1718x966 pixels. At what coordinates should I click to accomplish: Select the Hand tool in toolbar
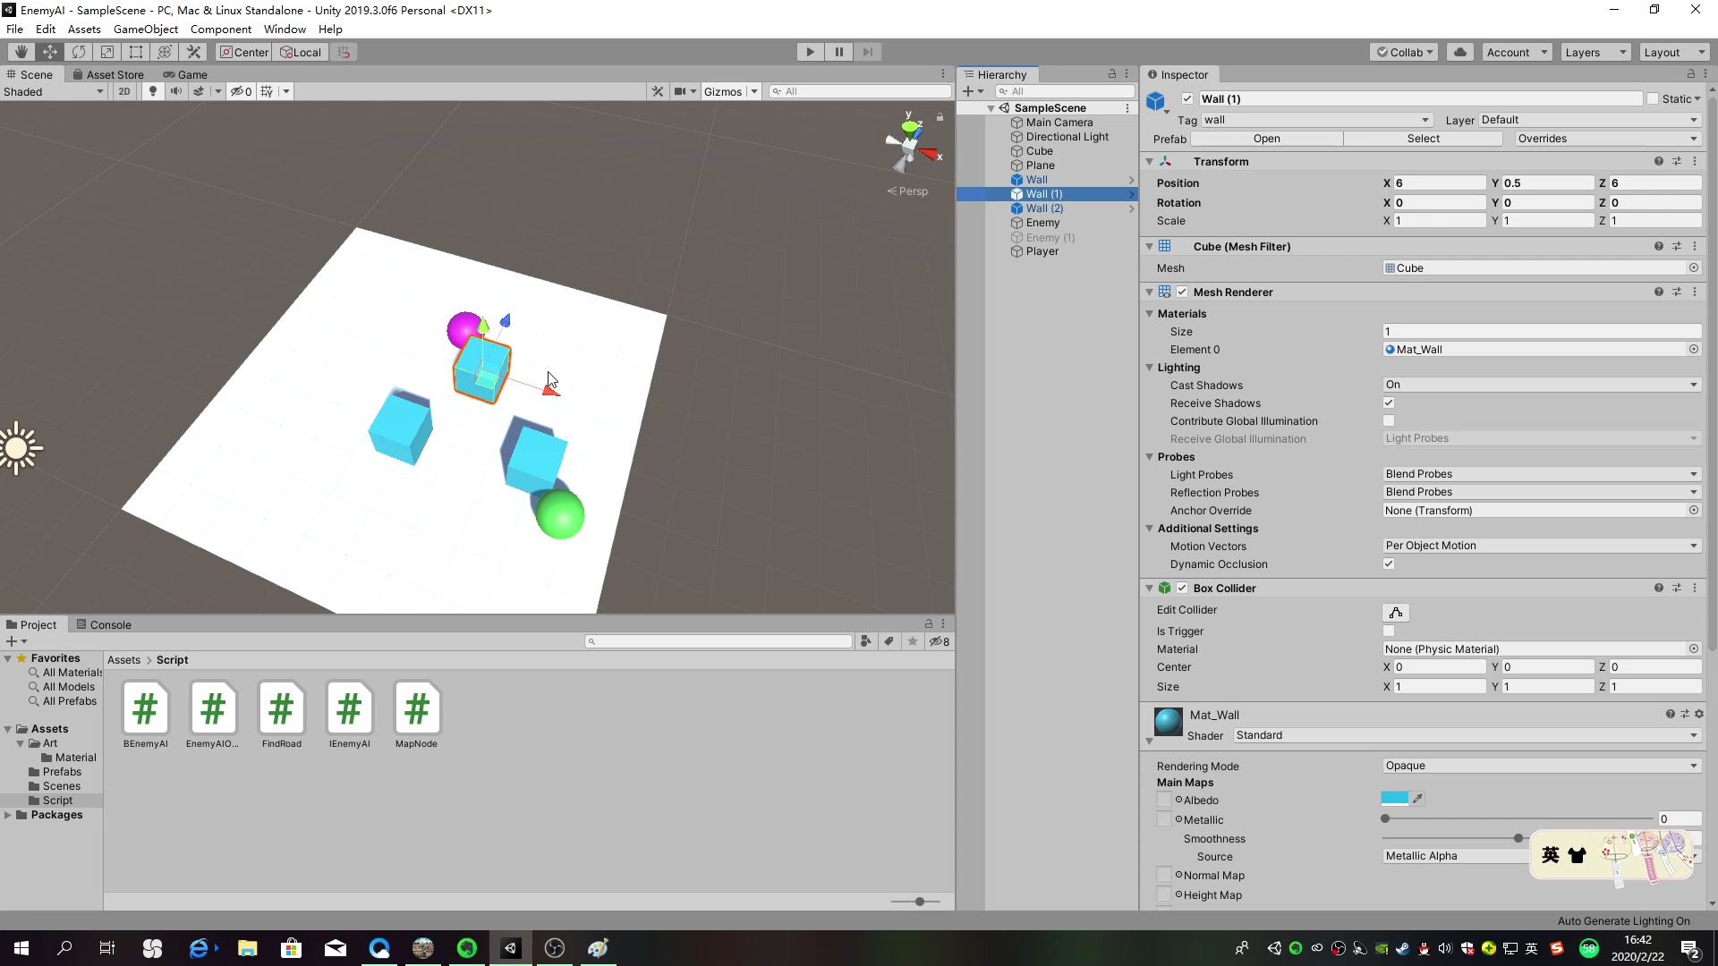click(x=21, y=52)
